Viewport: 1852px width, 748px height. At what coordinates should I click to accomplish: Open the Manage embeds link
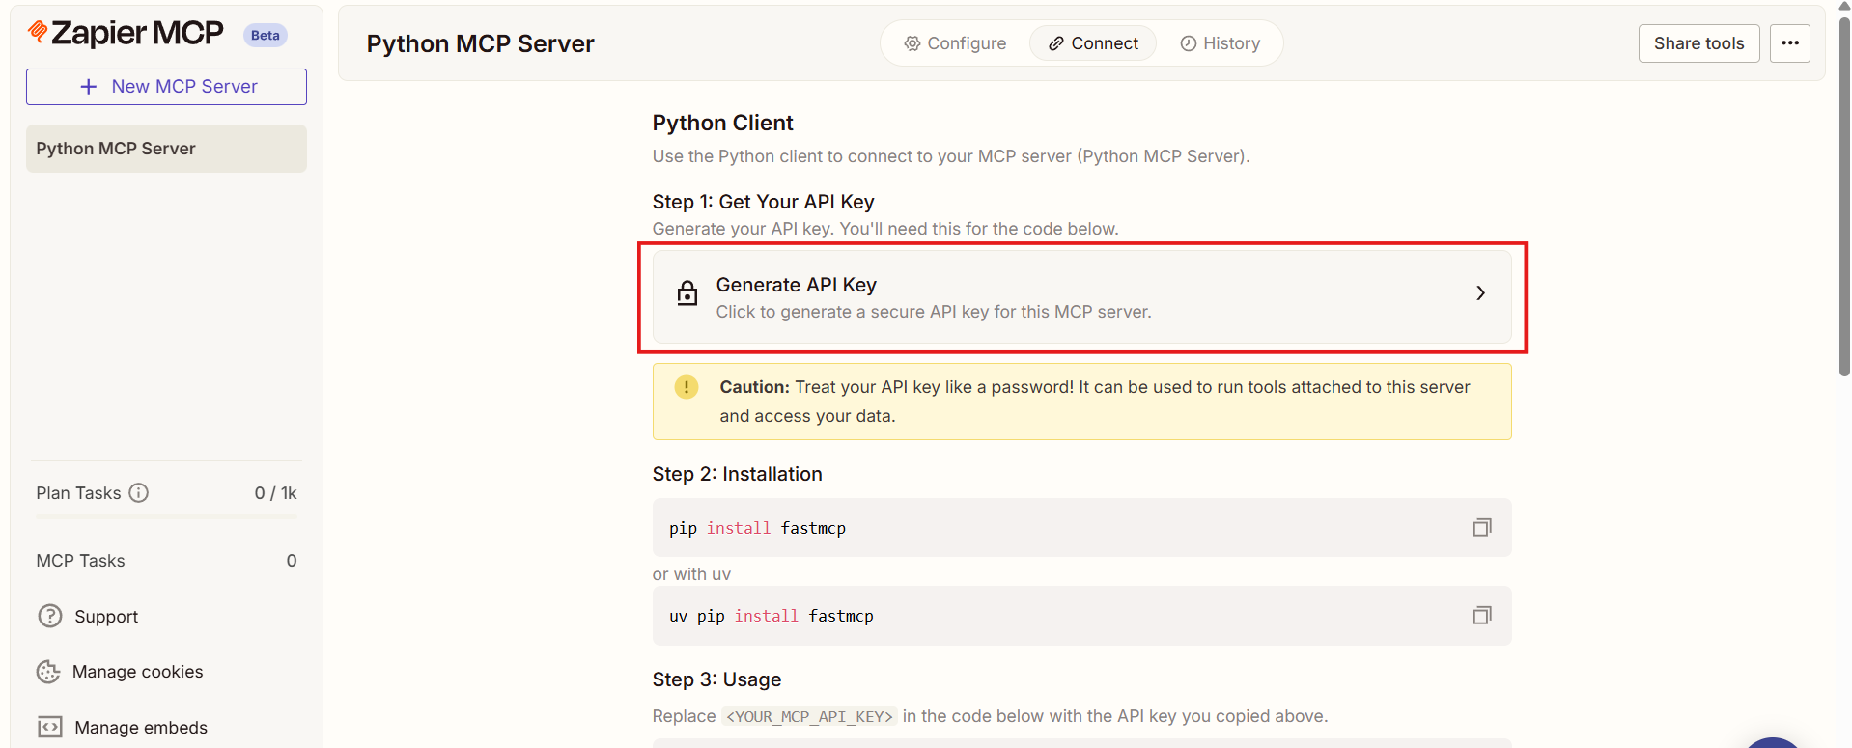coord(141,728)
